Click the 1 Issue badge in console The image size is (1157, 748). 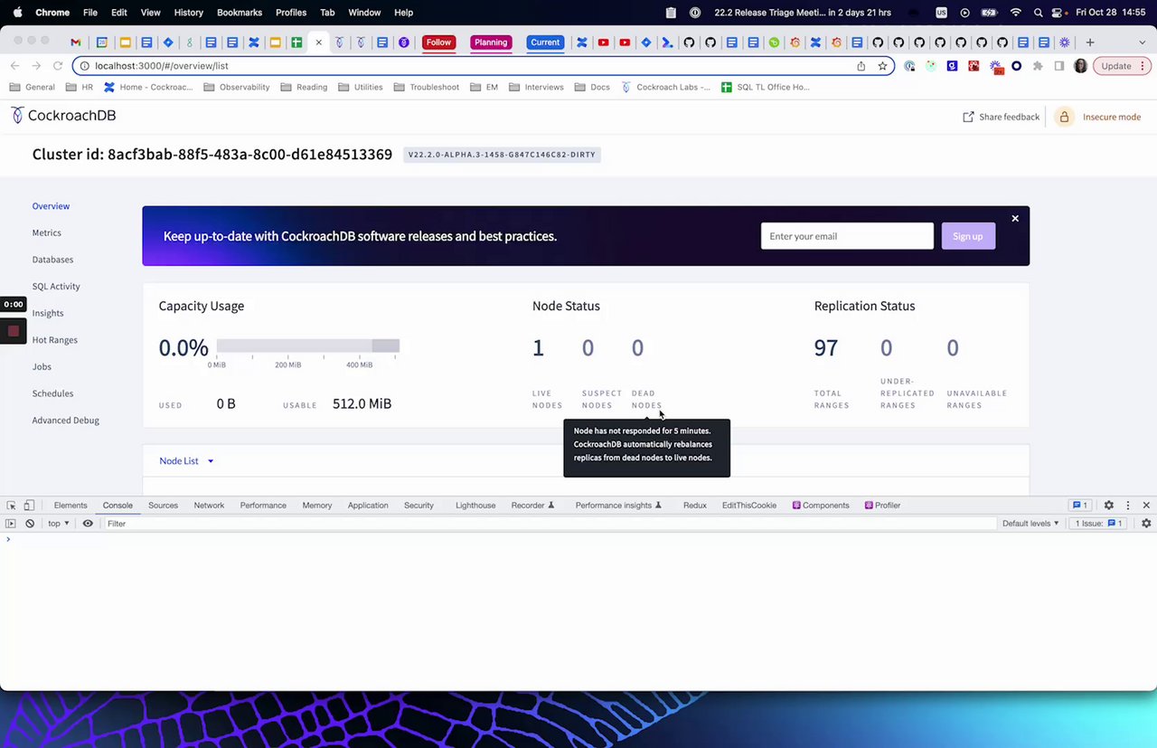[x=1098, y=524]
